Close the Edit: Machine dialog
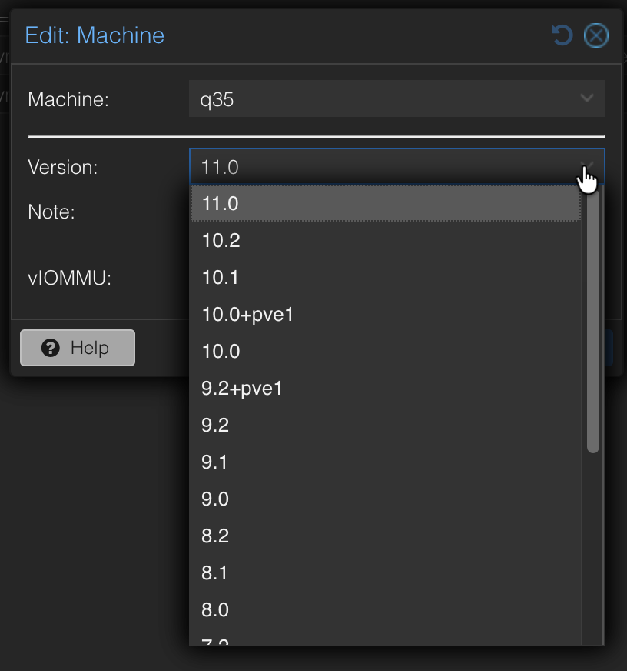 pos(595,35)
